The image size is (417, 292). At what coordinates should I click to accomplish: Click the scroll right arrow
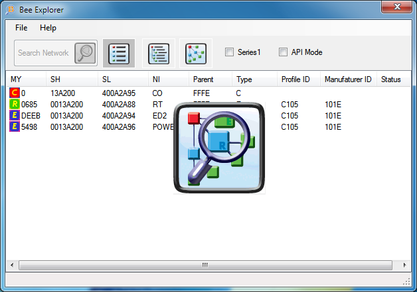pos(404,265)
